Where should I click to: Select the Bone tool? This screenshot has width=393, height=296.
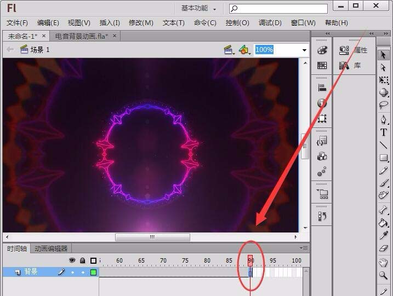pyautogui.click(x=384, y=210)
